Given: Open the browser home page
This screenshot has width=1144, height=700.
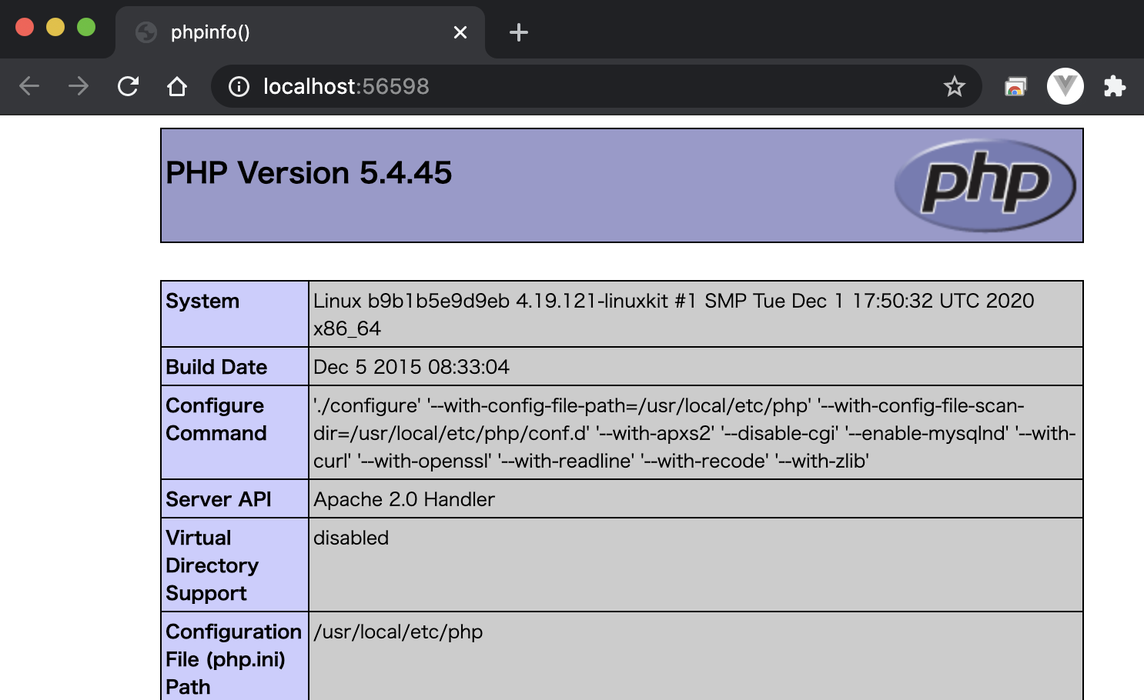Looking at the screenshot, I should pyautogui.click(x=177, y=86).
